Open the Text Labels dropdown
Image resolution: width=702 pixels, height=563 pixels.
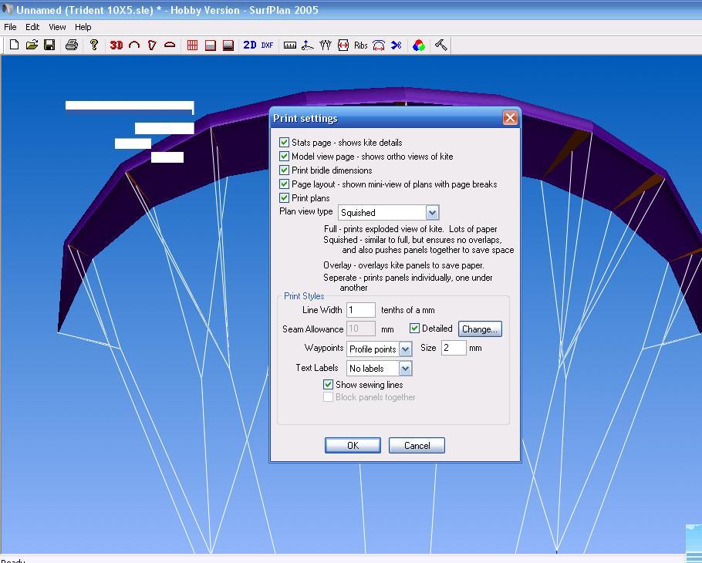pyautogui.click(x=405, y=369)
